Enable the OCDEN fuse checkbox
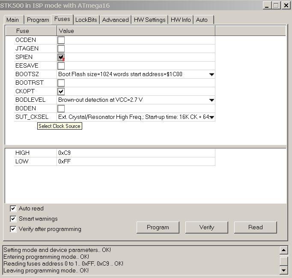Screen dimensions: 292x278 [61, 40]
